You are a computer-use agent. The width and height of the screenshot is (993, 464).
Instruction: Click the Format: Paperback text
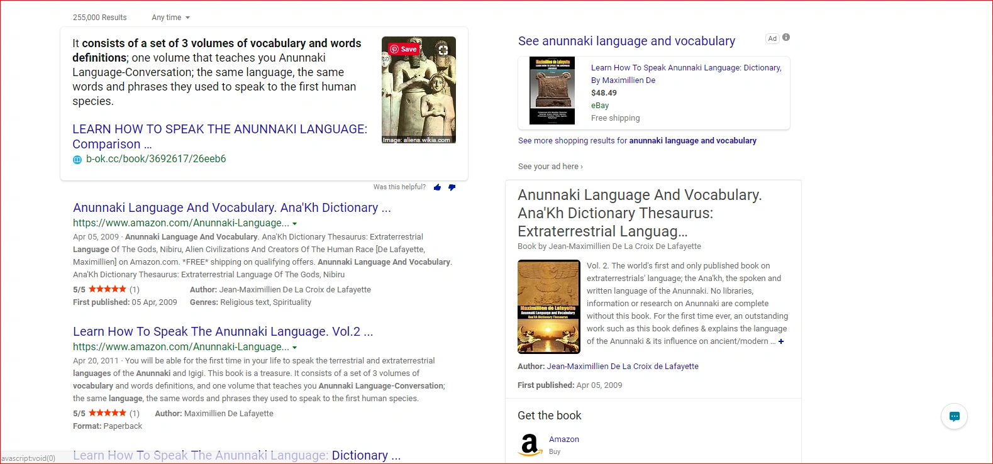click(108, 426)
